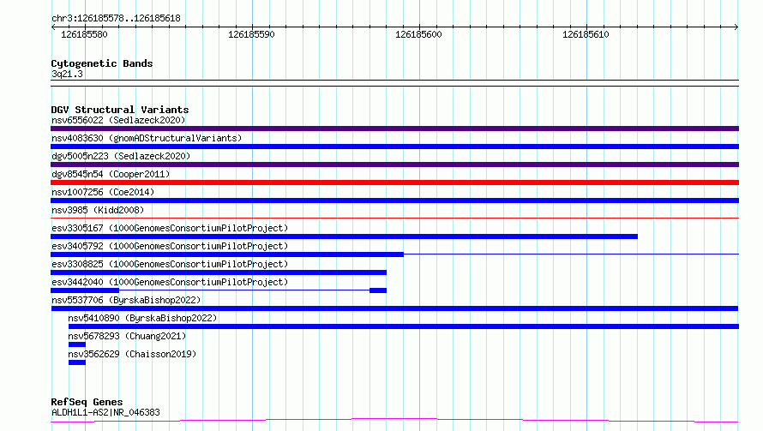Click the red dgv8545n54 variant bar
Screen dimensions: 763x431
394,183
